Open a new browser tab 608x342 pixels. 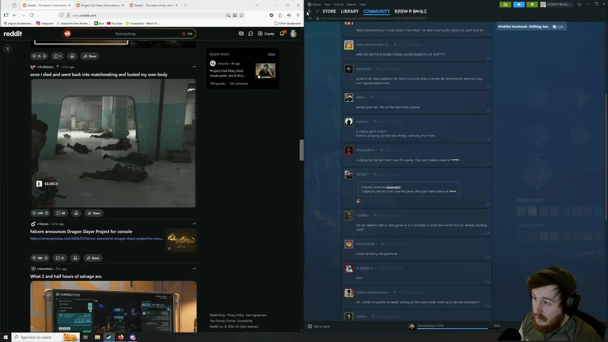pos(185,5)
